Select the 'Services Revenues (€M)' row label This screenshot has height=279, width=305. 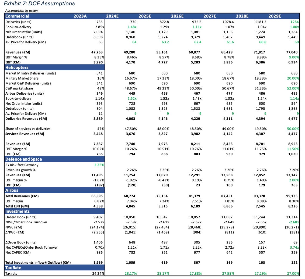coord(25,134)
